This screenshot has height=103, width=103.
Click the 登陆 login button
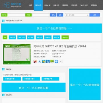[x=53, y=15]
